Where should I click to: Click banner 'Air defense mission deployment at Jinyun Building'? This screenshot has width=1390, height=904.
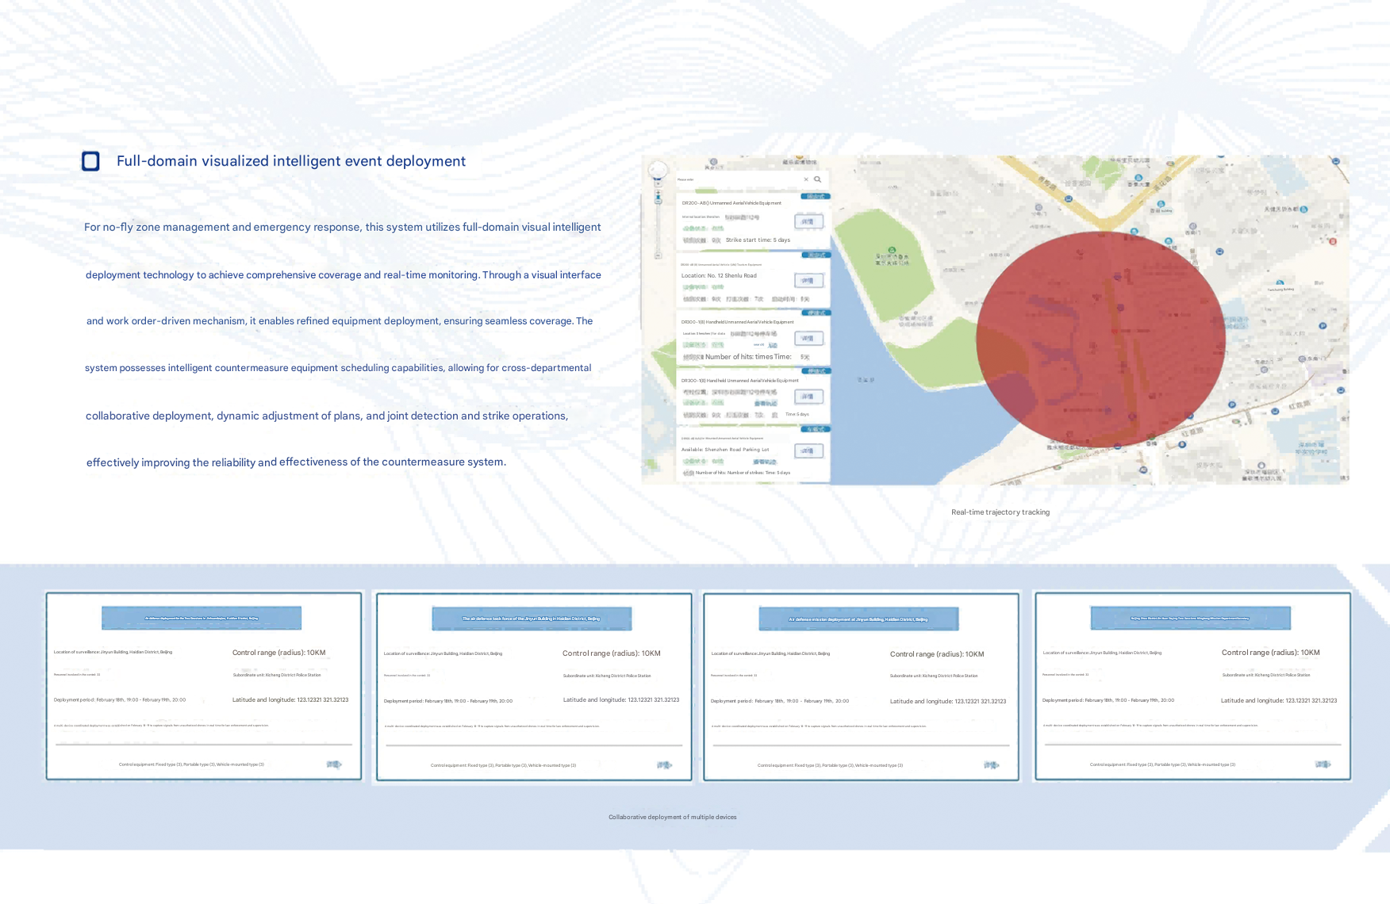[858, 619]
